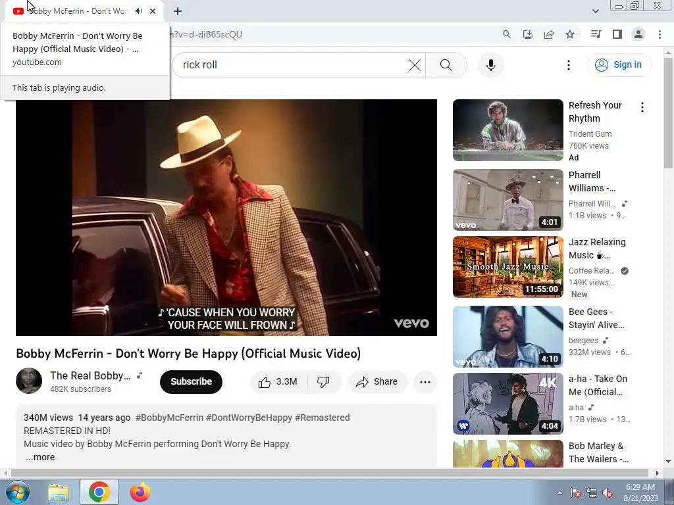This screenshot has height=505, width=674.
Task: Click the Bee Gees - Stayin' Alive title
Action: pyautogui.click(x=596, y=318)
